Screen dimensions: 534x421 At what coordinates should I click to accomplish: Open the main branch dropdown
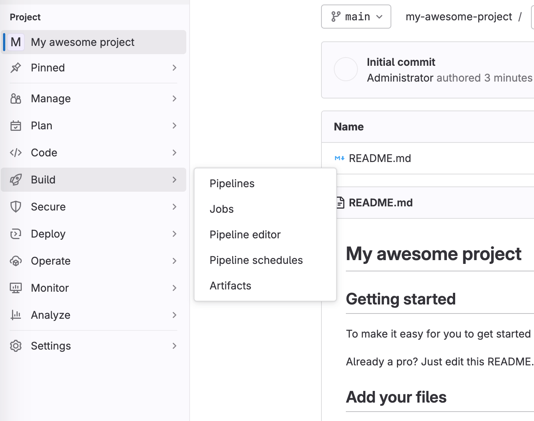tap(356, 17)
